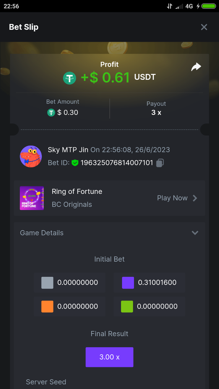Click the Play Now chevron arrow
This screenshot has height=389, width=219.
[195, 198]
